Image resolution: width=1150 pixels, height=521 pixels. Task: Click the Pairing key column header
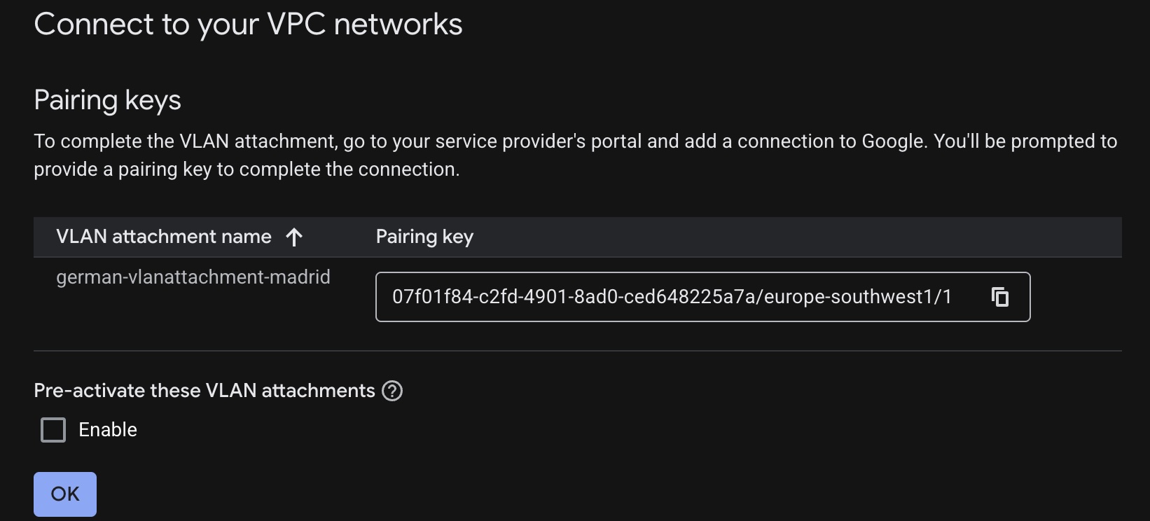[x=424, y=237]
